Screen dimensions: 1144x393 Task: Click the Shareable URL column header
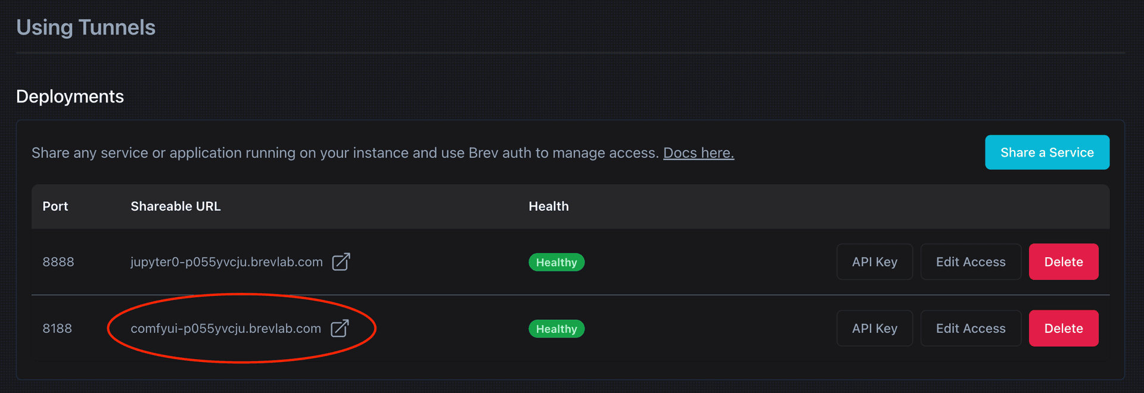click(175, 207)
